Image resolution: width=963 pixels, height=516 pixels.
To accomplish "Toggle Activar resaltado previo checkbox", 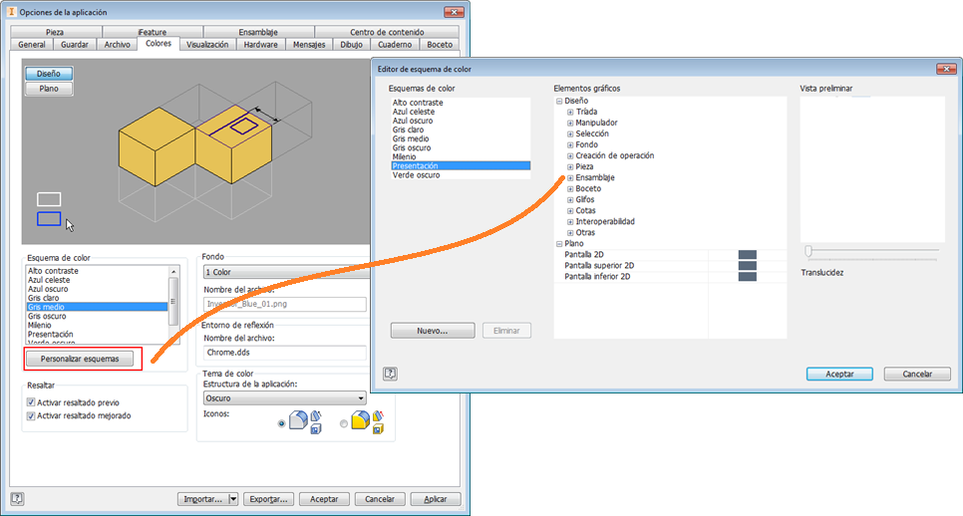I will point(31,402).
